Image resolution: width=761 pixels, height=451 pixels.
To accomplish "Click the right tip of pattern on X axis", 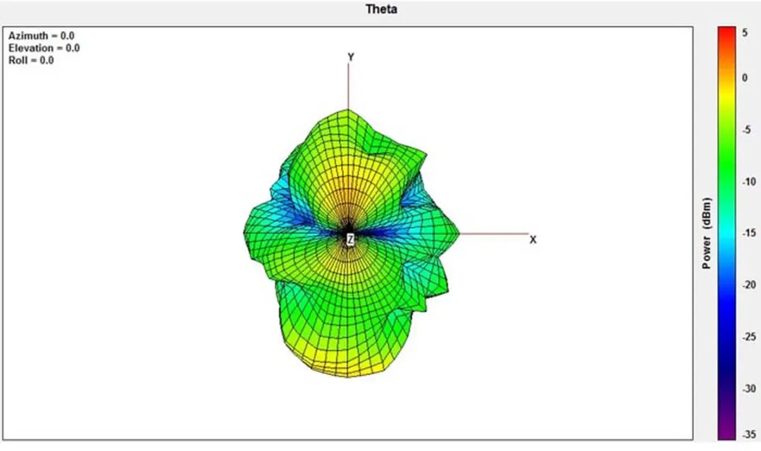I will point(457,234).
